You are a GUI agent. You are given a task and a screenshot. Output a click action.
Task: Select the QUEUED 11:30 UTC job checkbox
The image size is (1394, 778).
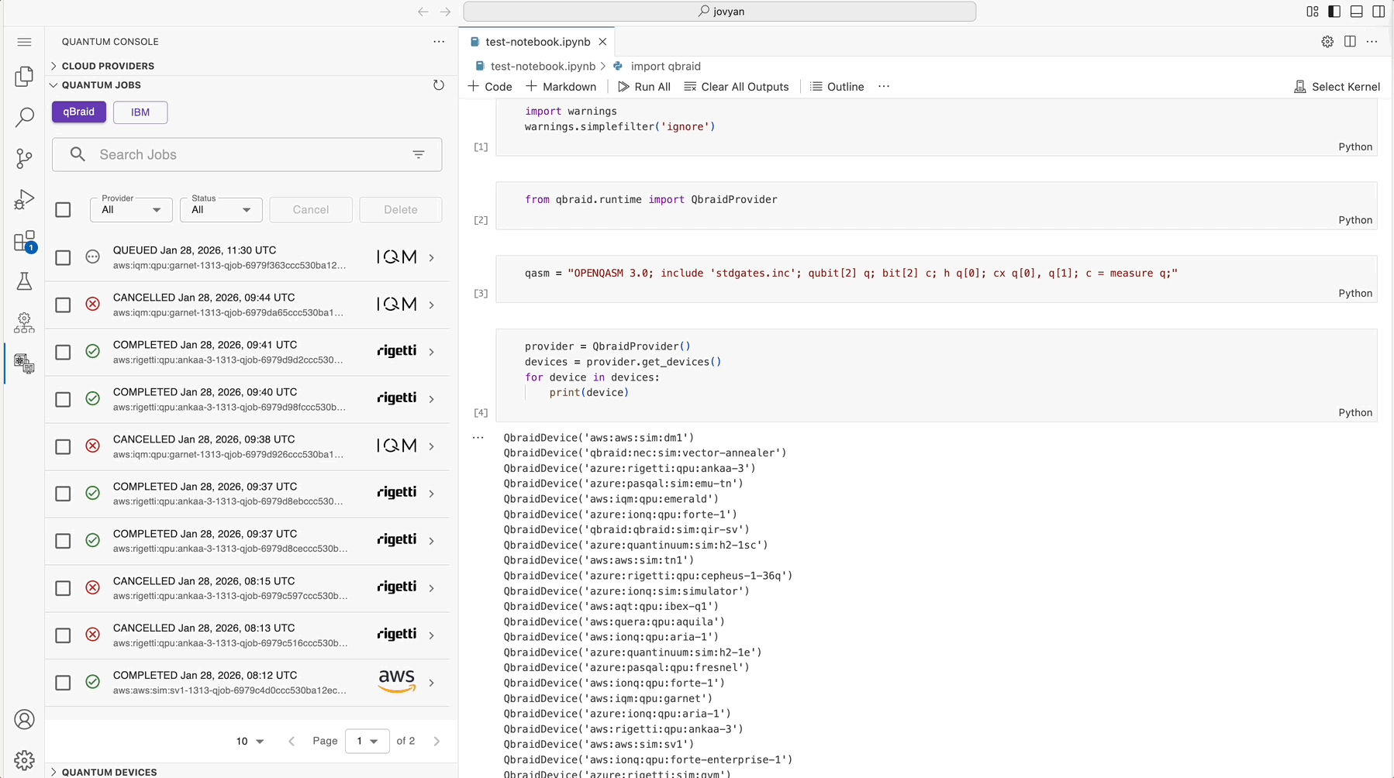63,257
